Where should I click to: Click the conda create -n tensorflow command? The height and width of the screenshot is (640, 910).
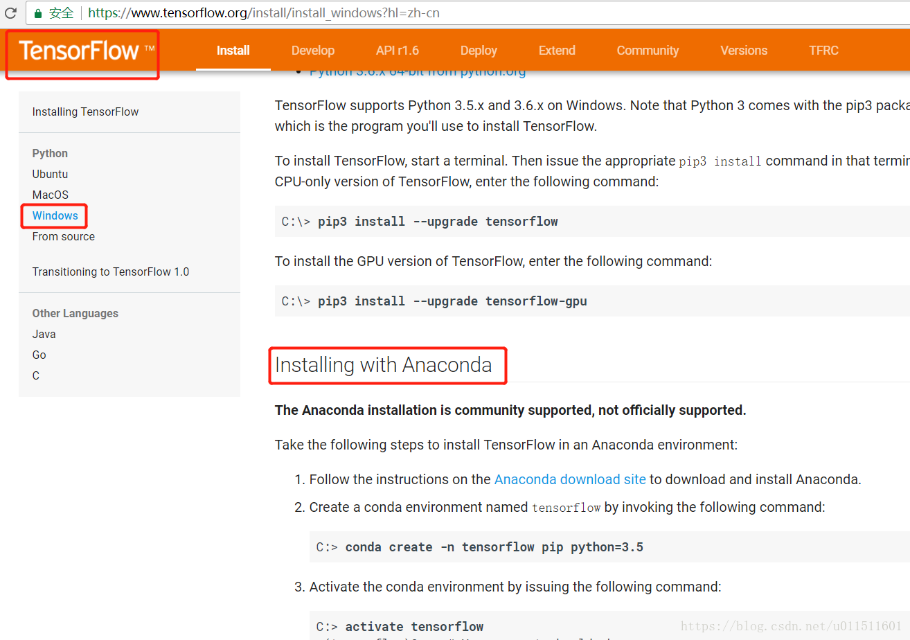point(494,547)
